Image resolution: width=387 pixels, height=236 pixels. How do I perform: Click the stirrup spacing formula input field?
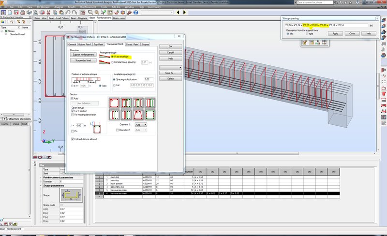326,25
